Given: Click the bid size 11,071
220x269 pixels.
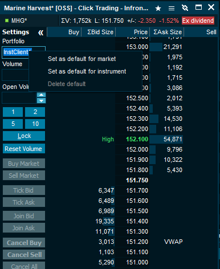Looking at the screenshot, I should [104, 231].
